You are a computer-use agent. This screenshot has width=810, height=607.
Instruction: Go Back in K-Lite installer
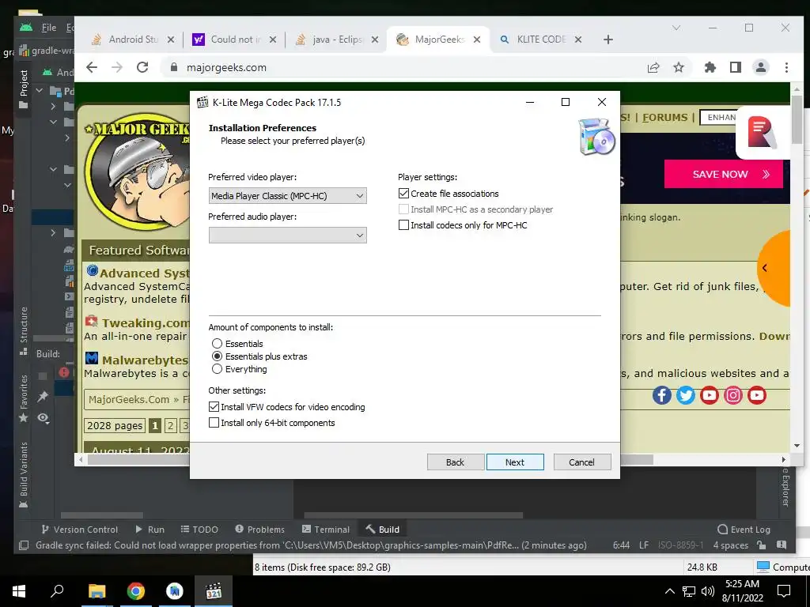tap(455, 462)
